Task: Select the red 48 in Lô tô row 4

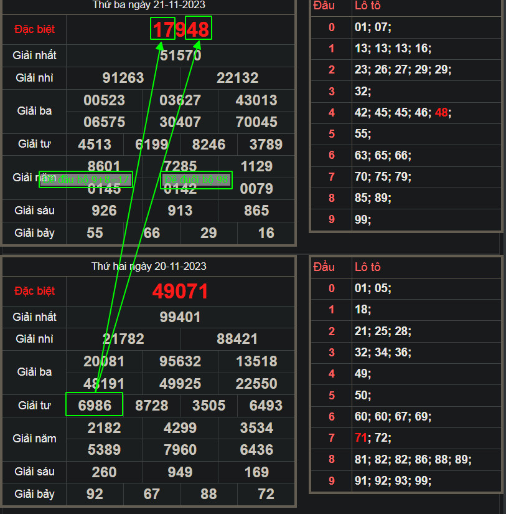Action: 441,113
